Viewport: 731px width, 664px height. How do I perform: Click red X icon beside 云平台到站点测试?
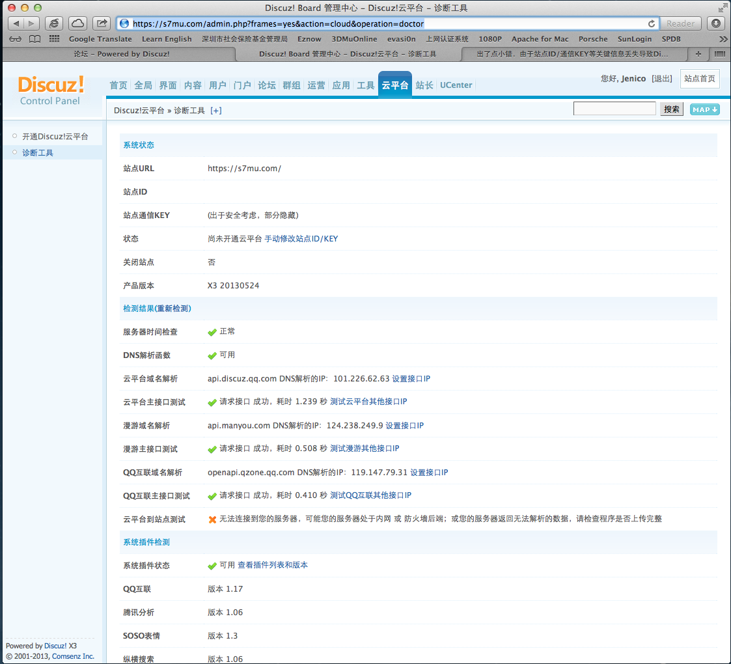212,519
